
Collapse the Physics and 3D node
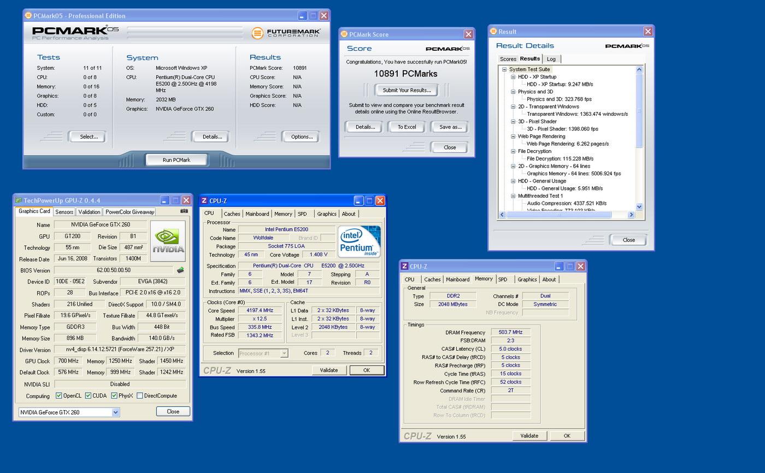pyautogui.click(x=513, y=92)
